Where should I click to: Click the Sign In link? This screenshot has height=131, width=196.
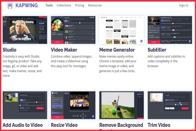(184, 5)
